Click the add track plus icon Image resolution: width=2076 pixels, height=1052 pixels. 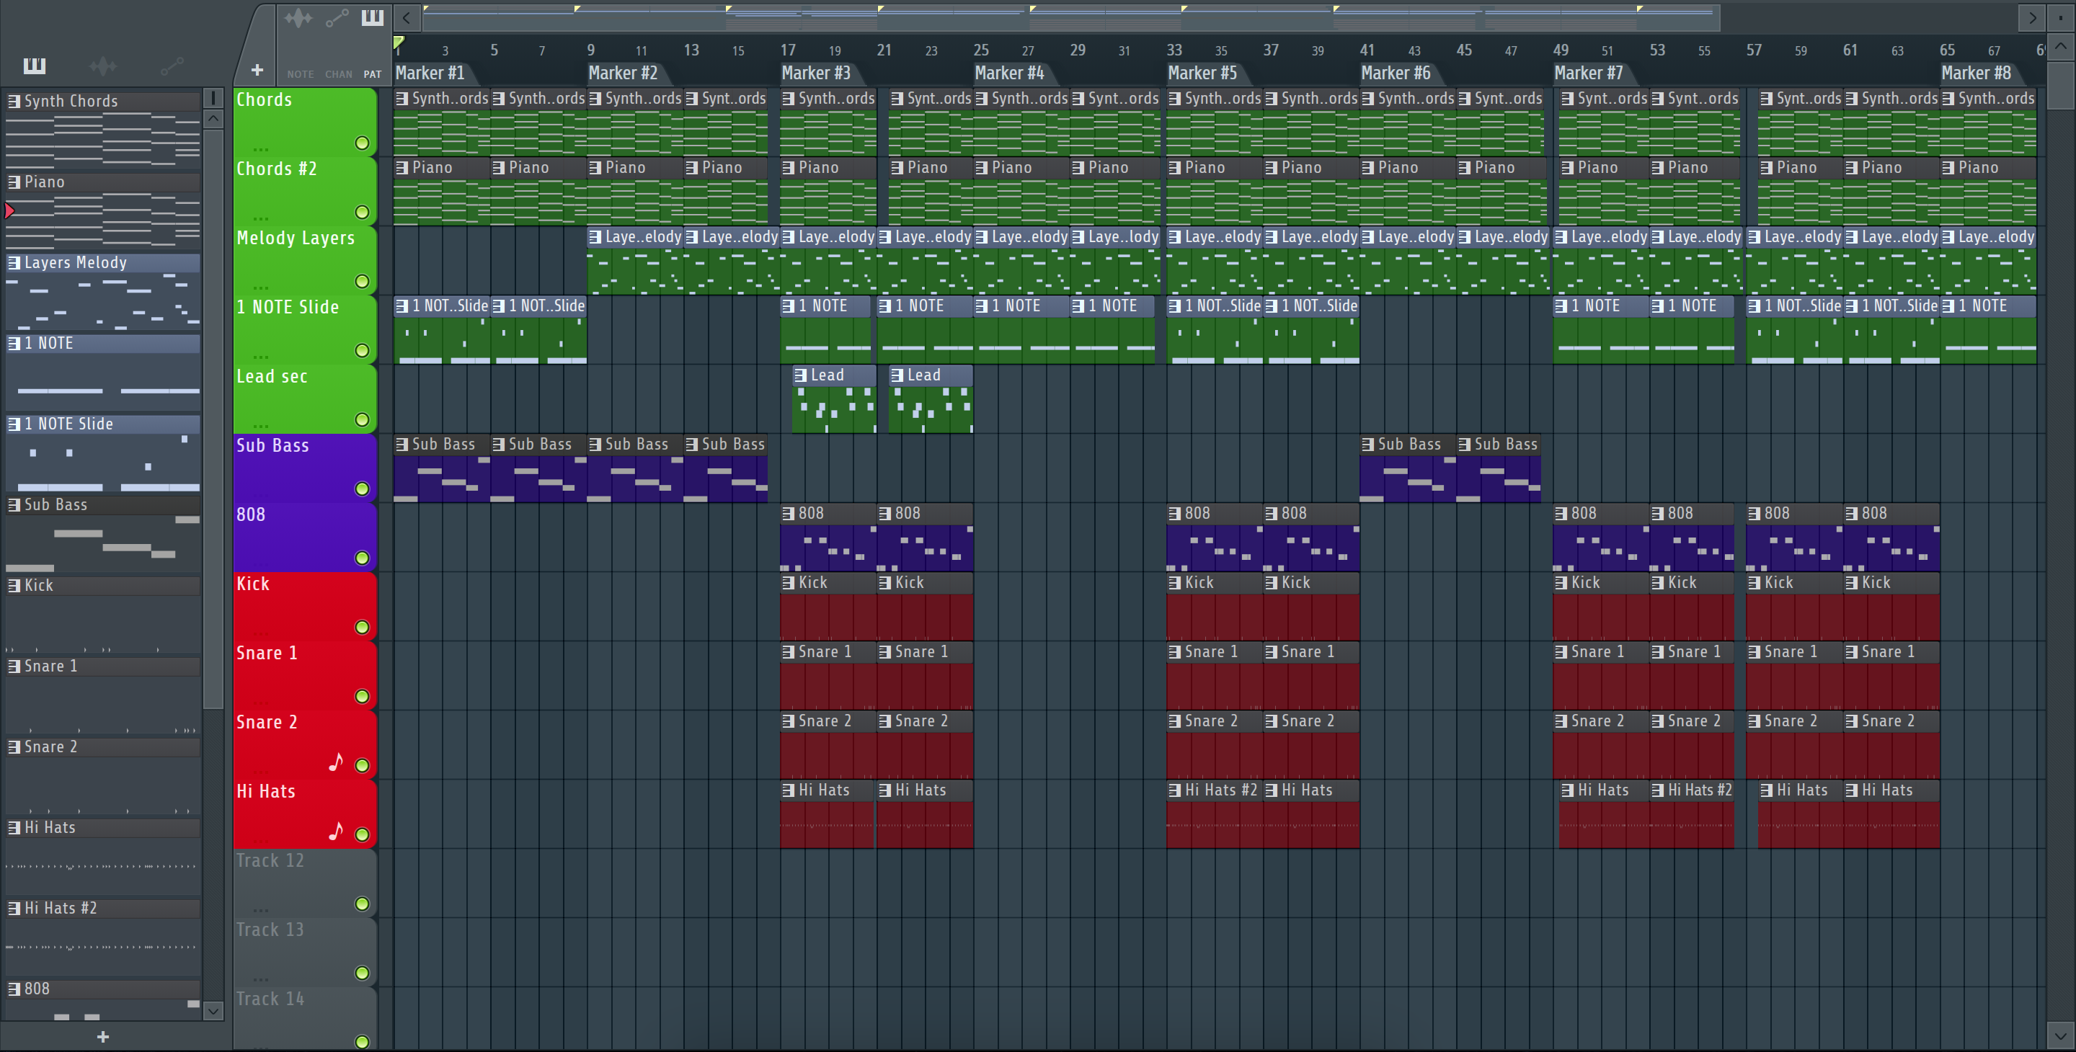(257, 70)
